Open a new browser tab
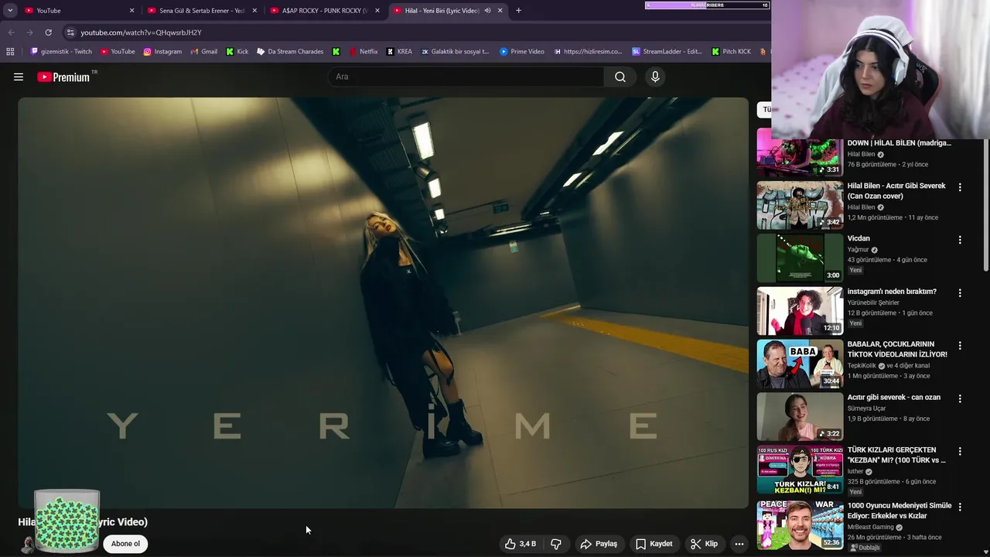 pyautogui.click(x=518, y=10)
